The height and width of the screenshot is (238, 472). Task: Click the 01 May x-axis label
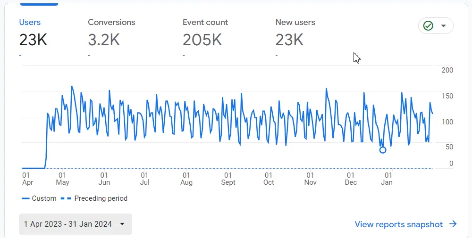point(62,179)
